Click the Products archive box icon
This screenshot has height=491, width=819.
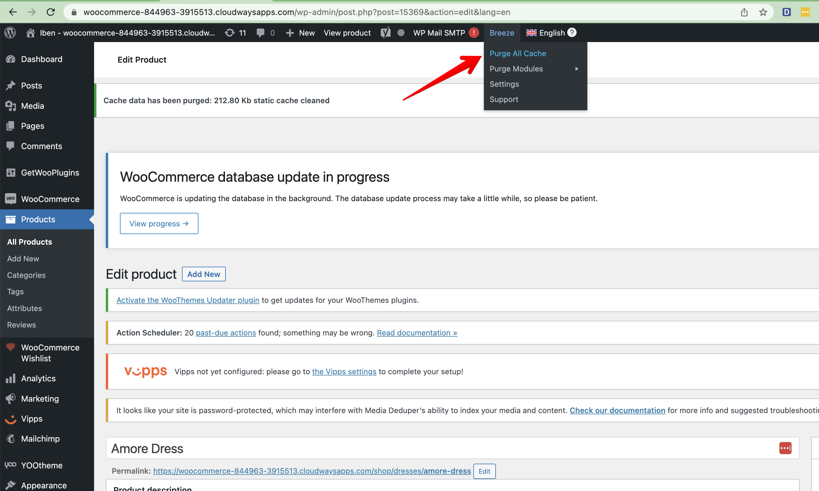pyautogui.click(x=11, y=219)
